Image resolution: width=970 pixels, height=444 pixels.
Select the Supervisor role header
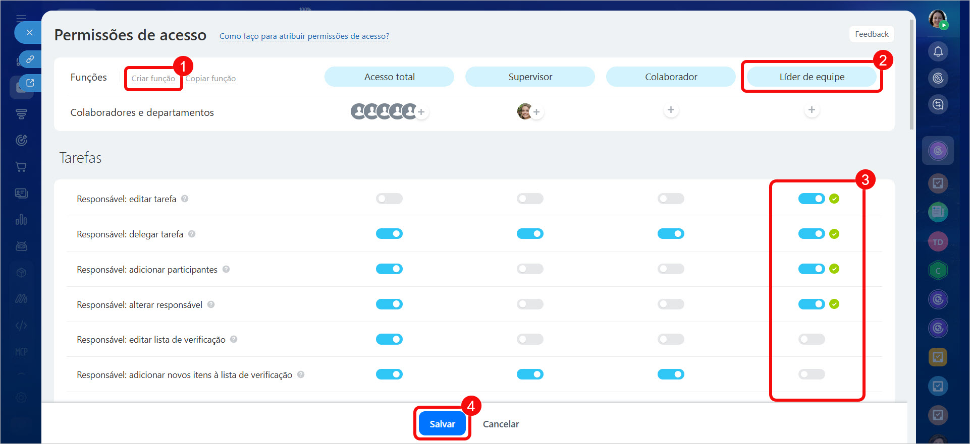point(530,77)
